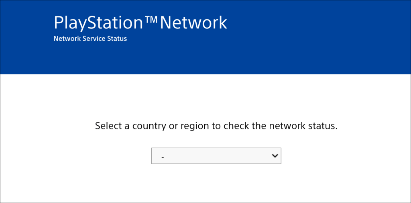The image size is (411, 203).
Task: Click the empty blue header area right of the title
Action: [321, 24]
